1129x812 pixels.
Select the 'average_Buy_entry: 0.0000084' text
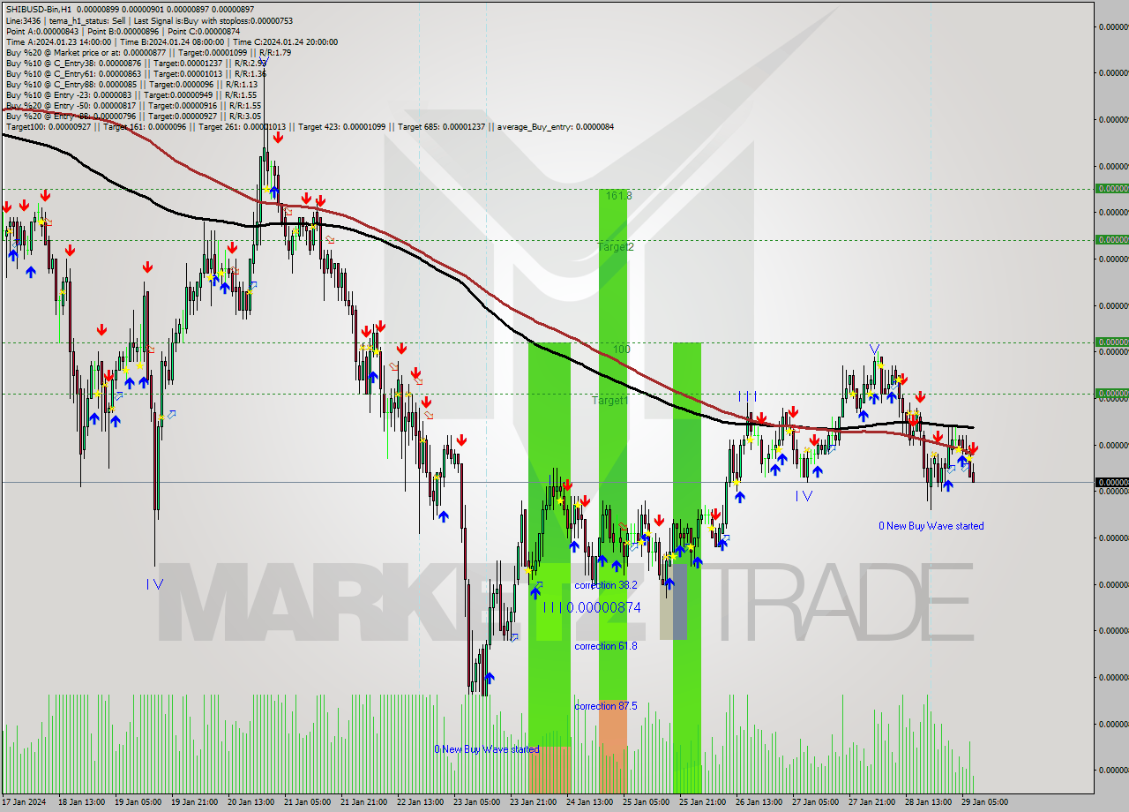[557, 126]
